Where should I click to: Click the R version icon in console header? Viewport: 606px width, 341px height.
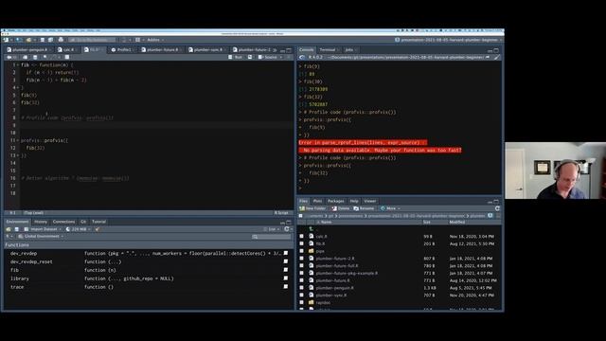pos(302,57)
